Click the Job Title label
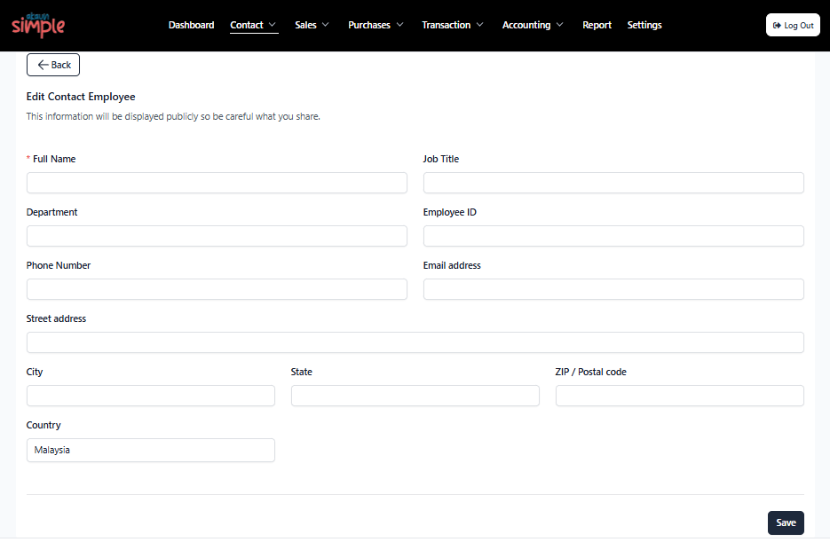The width and height of the screenshot is (830, 542). (x=441, y=159)
